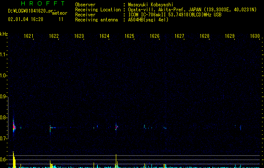Screen dimensions: 264x168
Task: Click location text Ogata-vill. Akita-Pref. JAPAN
Action: pos(165,10)
